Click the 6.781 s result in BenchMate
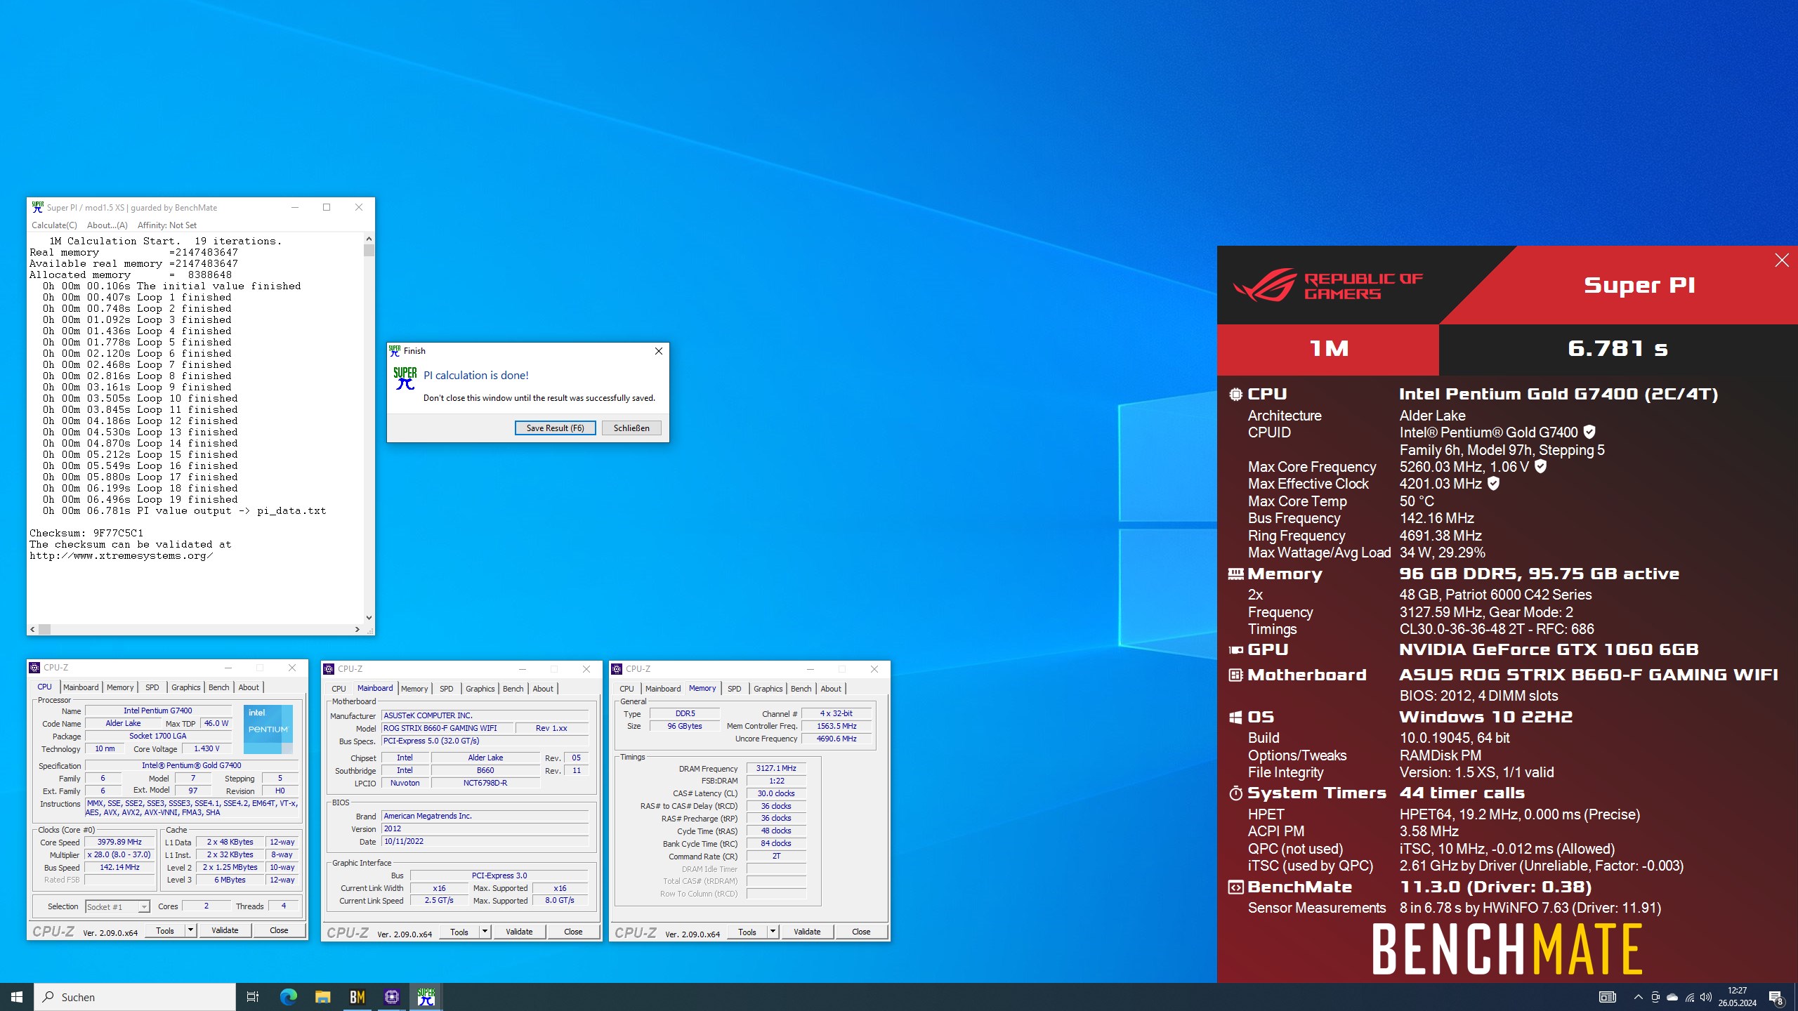This screenshot has height=1011, width=1798. coord(1617,348)
